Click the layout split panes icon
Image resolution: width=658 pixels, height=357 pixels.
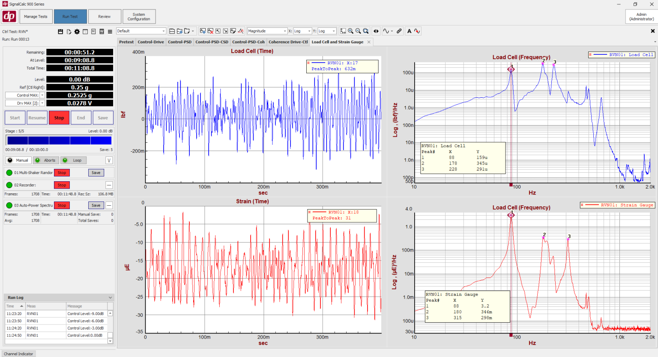pos(172,31)
